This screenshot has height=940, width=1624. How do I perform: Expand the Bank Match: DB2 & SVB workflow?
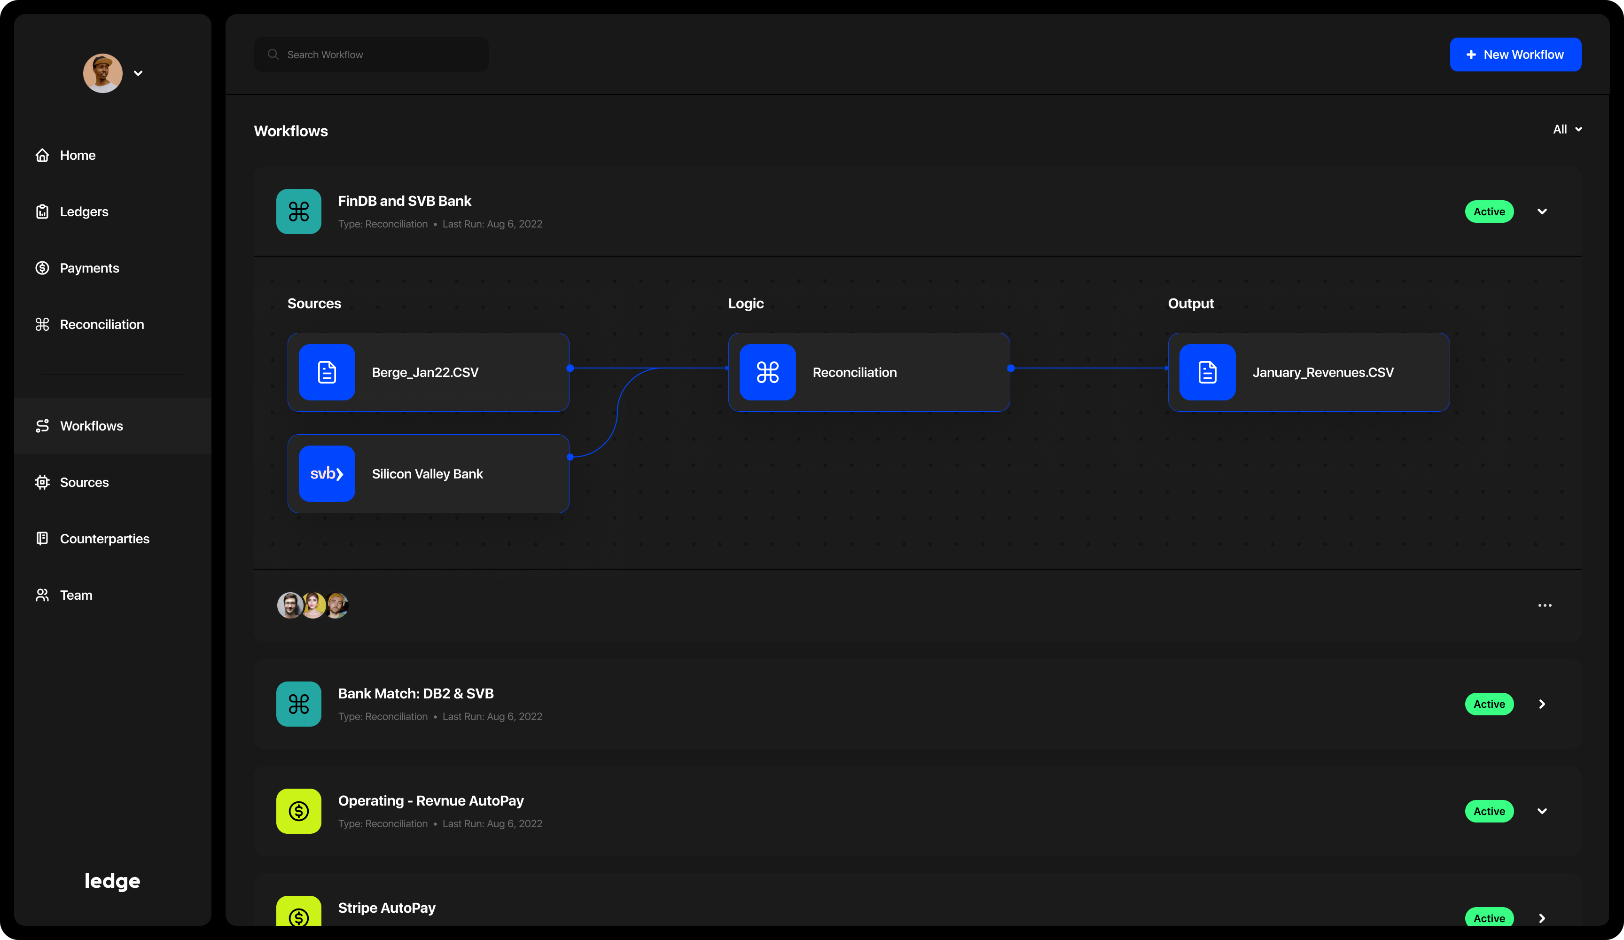(x=1542, y=704)
